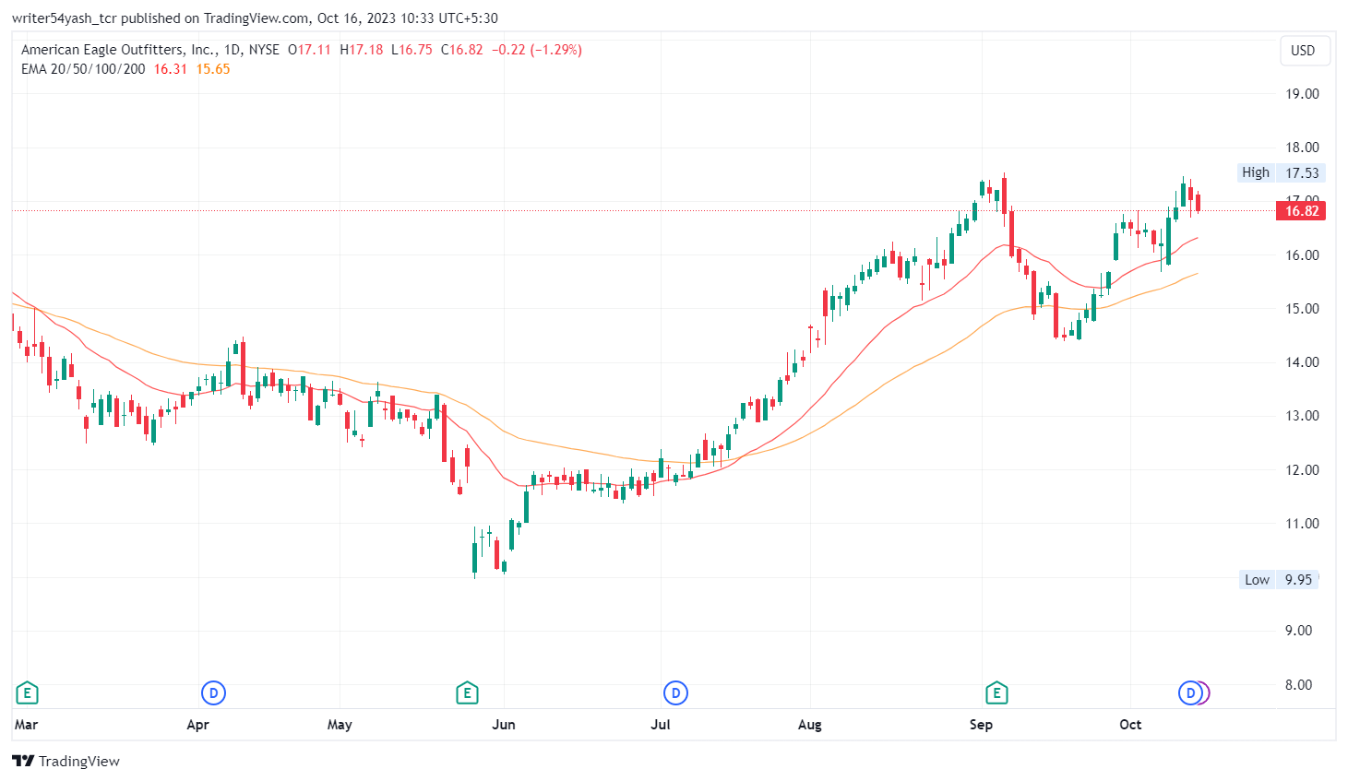Click the May label on time axis
The height and width of the screenshot is (781, 1348).
pos(340,725)
